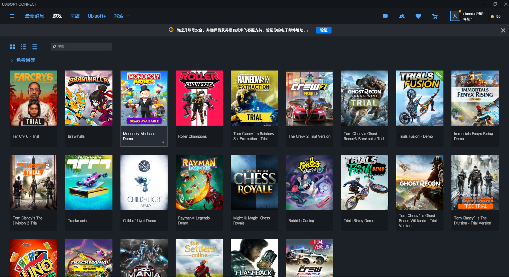Image resolution: width=509 pixels, height=277 pixels.
Task: Click 'The Crew 2 Trial Version' title
Action: [x=309, y=136]
